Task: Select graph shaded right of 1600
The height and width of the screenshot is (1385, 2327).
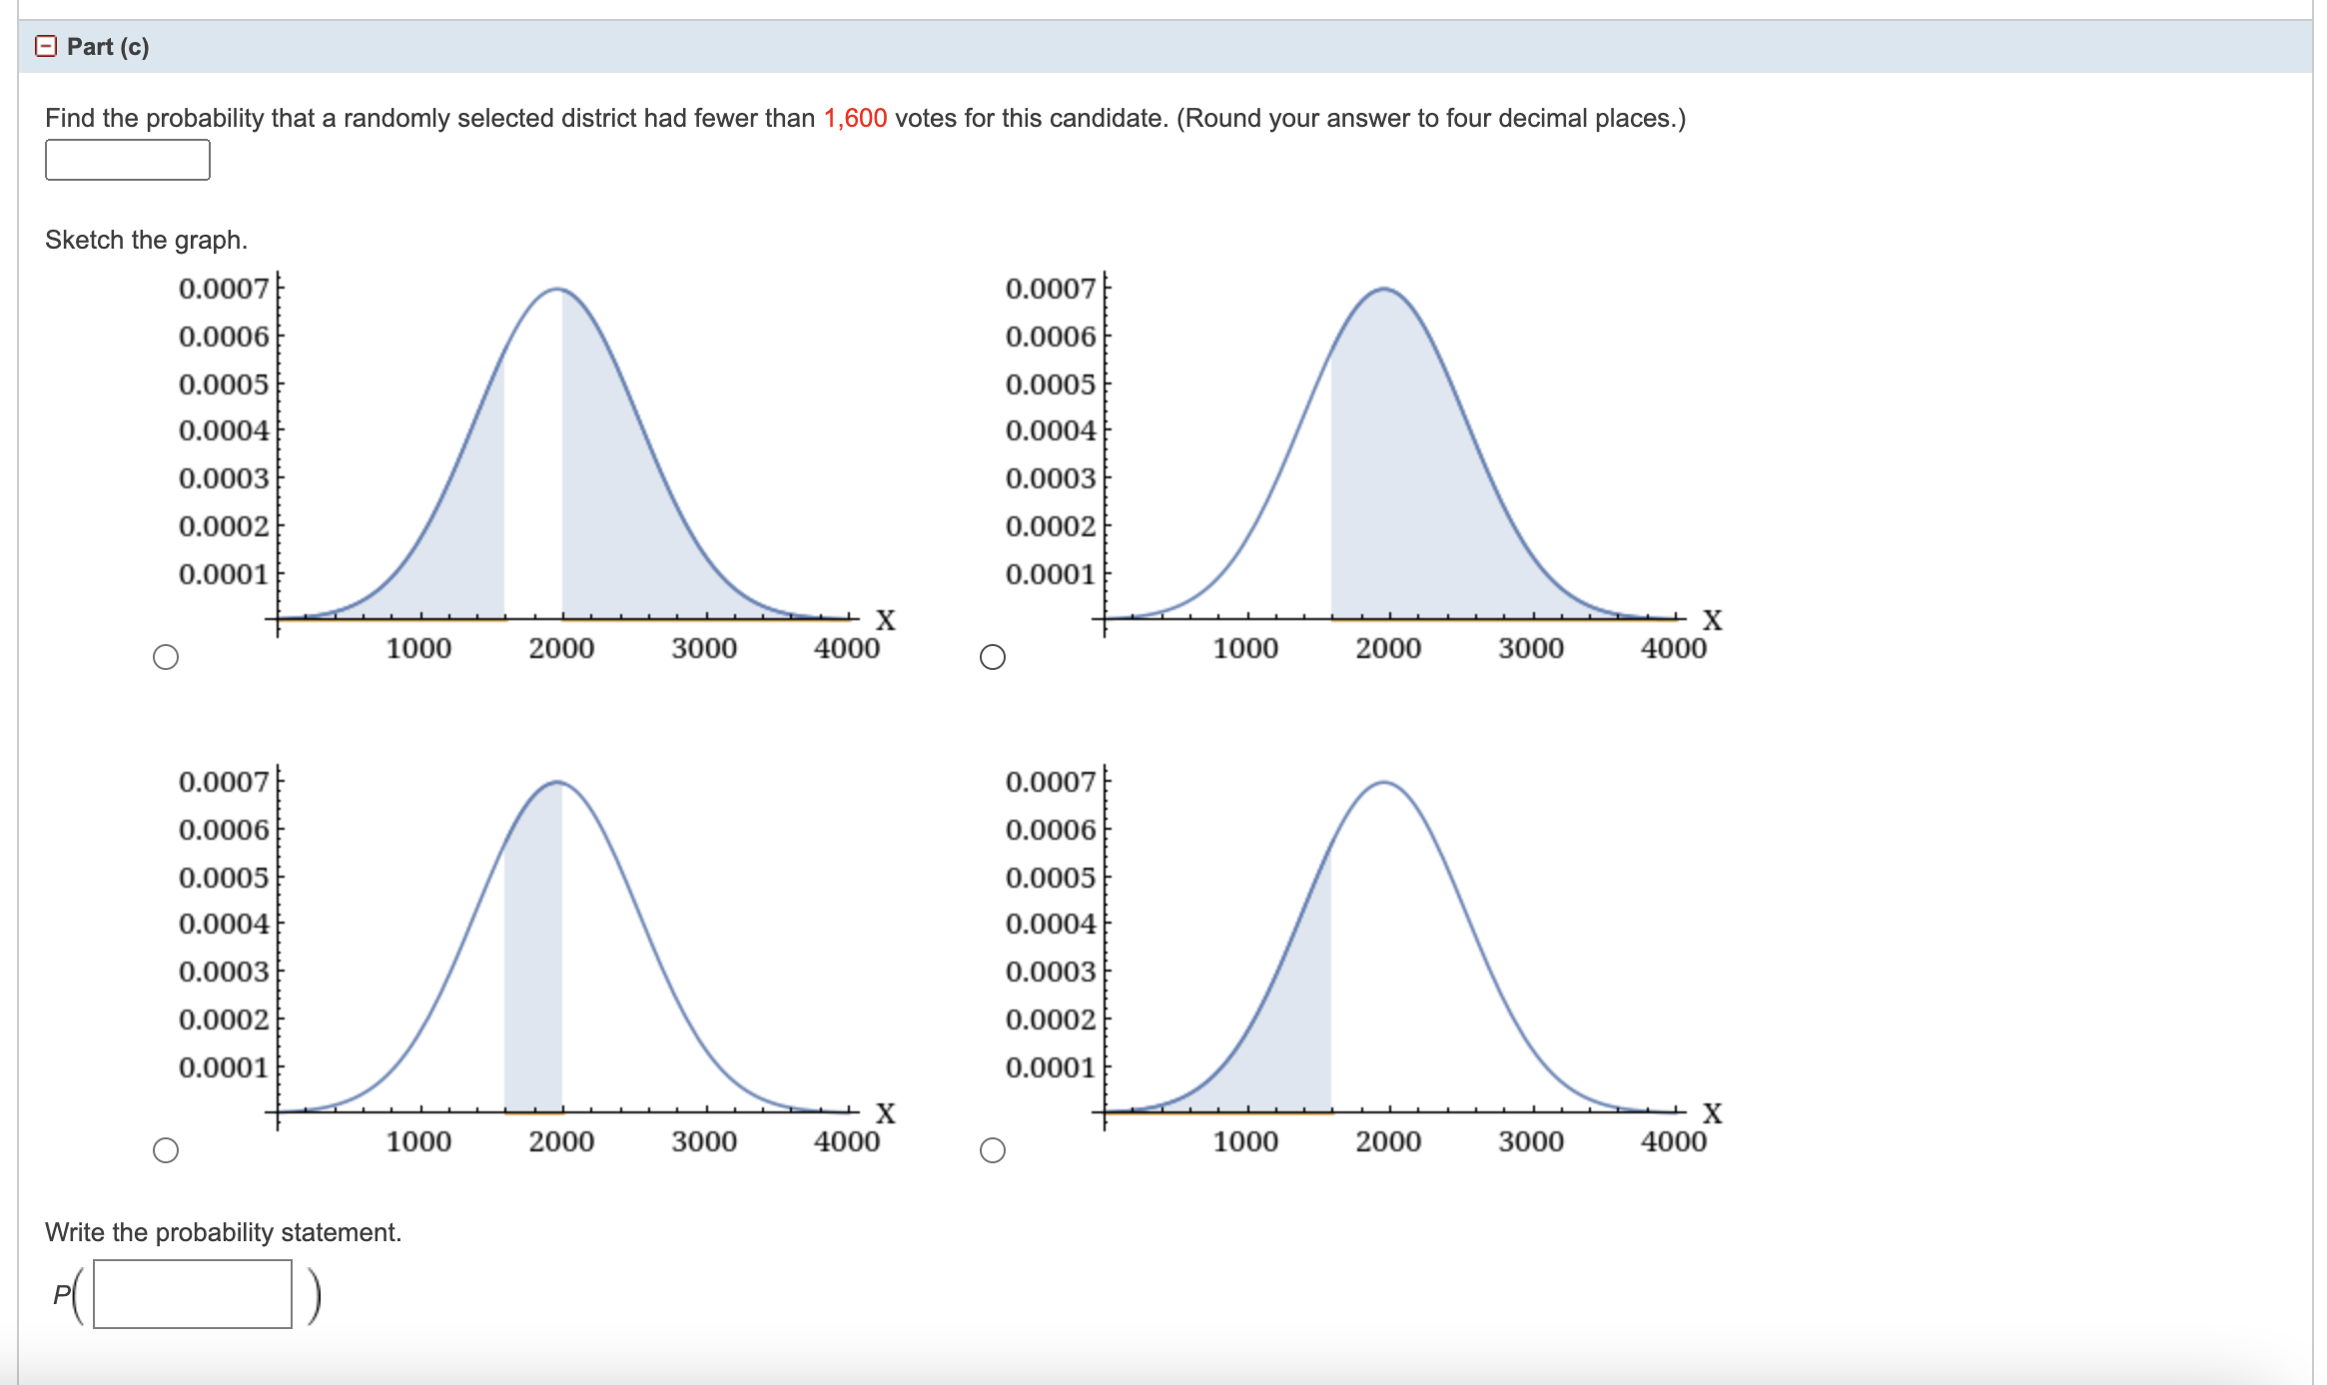Action: [x=992, y=657]
